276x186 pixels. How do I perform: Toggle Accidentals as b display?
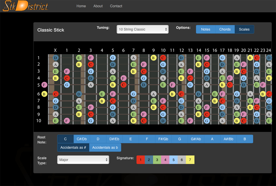(x=105, y=148)
